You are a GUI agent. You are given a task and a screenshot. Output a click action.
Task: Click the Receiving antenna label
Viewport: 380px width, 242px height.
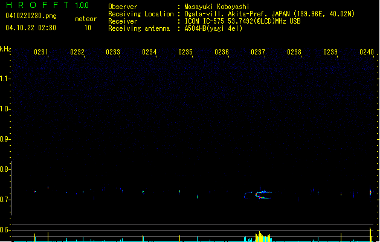(139, 28)
